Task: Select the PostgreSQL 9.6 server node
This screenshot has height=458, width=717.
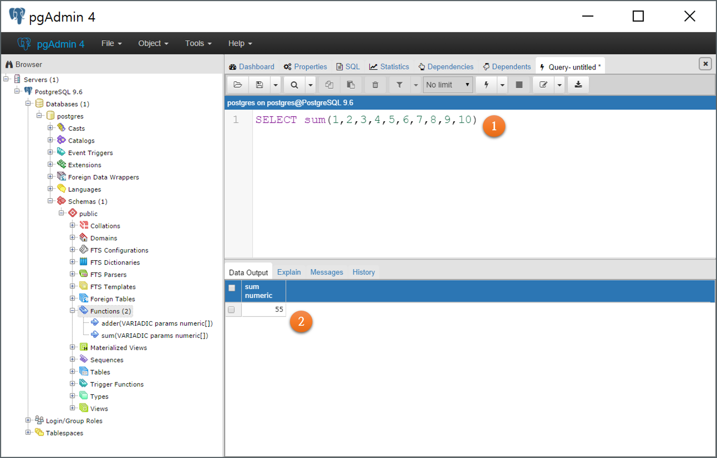Action: [58, 92]
